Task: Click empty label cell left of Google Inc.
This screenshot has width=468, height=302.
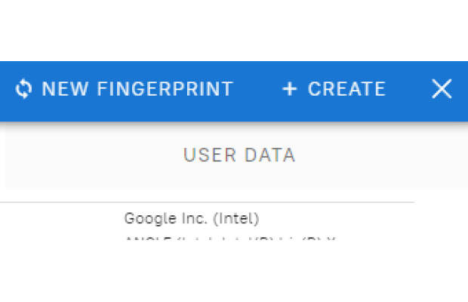Action: (x=60, y=220)
